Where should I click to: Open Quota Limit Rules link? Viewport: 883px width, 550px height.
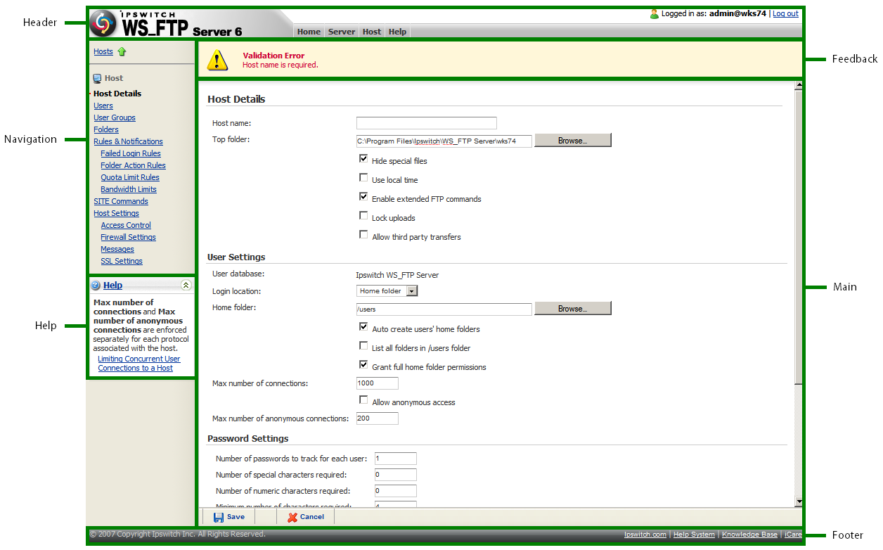click(x=130, y=177)
